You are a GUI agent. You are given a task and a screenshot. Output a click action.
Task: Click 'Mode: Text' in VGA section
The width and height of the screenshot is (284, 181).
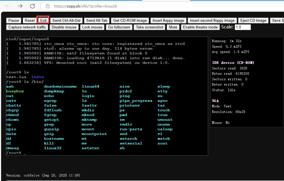[222, 106]
